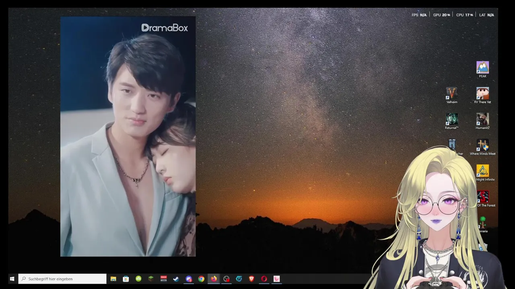Image resolution: width=515 pixels, height=289 pixels.
Task: Click the taskbar search box
Action: point(62,279)
